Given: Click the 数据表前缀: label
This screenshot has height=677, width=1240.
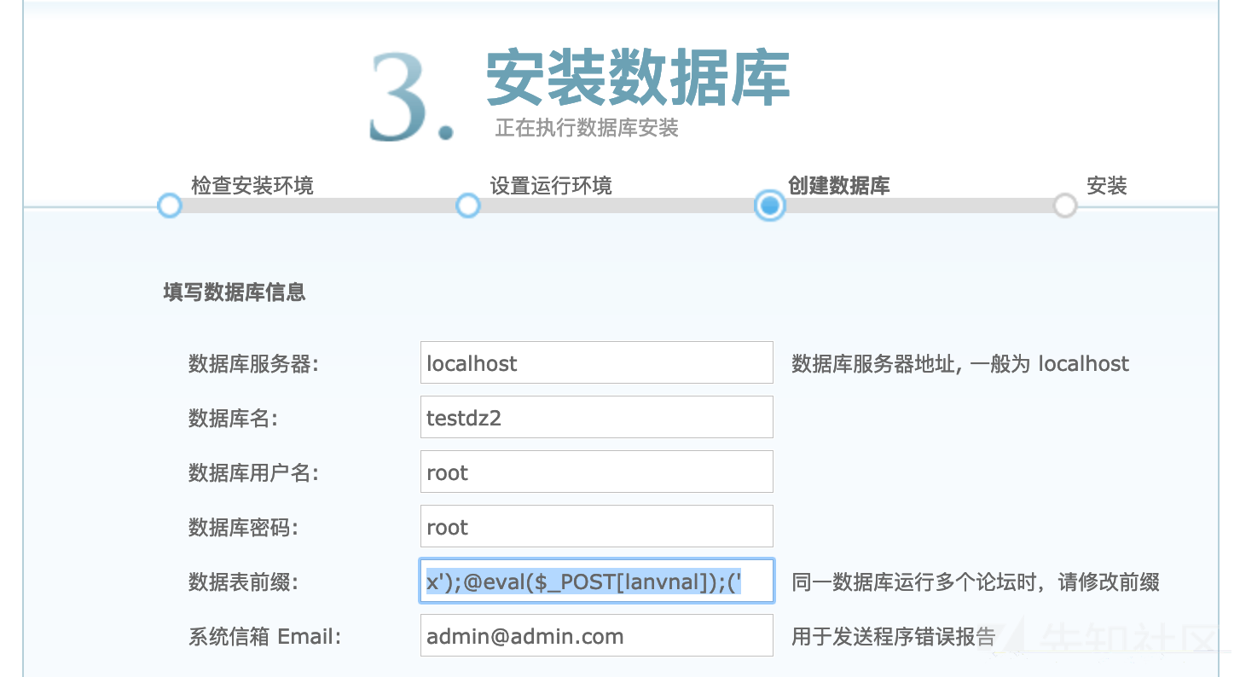Looking at the screenshot, I should [x=243, y=582].
